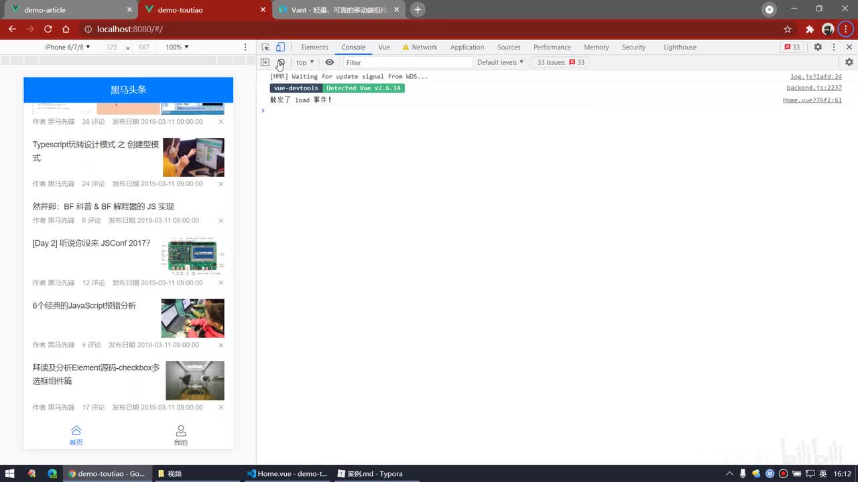The height and width of the screenshot is (482, 858).
Task: Edit the device width field 375
Action: [x=111, y=47]
